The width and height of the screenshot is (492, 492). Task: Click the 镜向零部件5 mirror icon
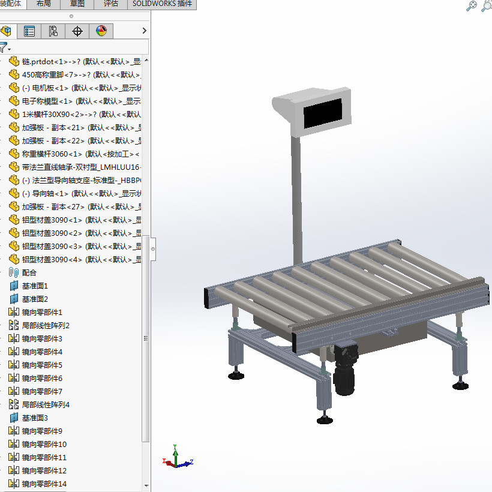14,365
